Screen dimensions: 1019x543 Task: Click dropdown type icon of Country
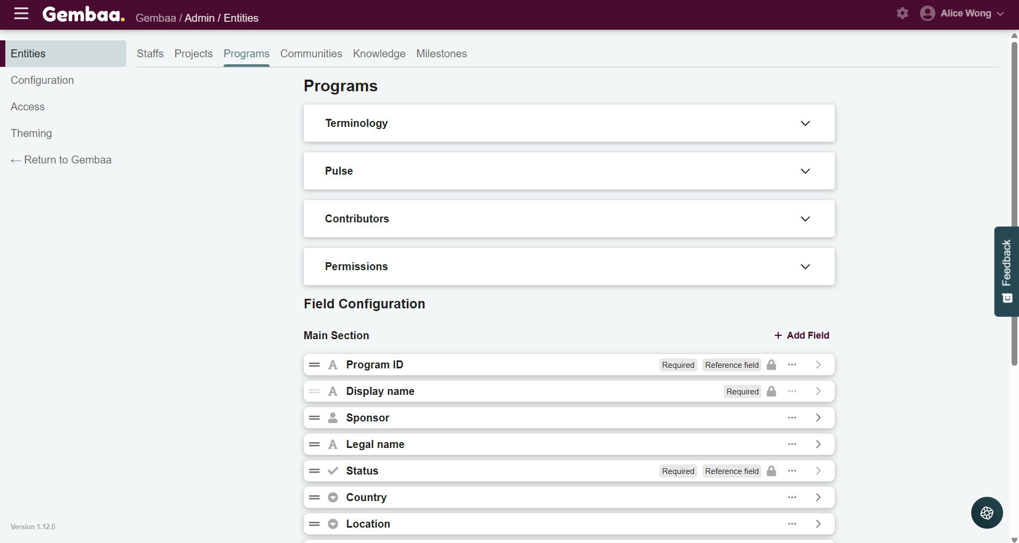pyautogui.click(x=333, y=497)
